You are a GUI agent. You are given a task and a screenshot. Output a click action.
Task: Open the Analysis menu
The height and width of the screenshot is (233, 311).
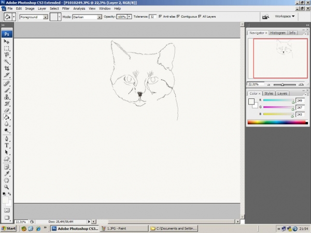(79, 8)
